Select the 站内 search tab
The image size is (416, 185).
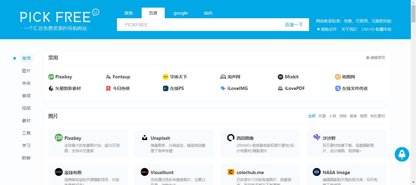point(208,13)
